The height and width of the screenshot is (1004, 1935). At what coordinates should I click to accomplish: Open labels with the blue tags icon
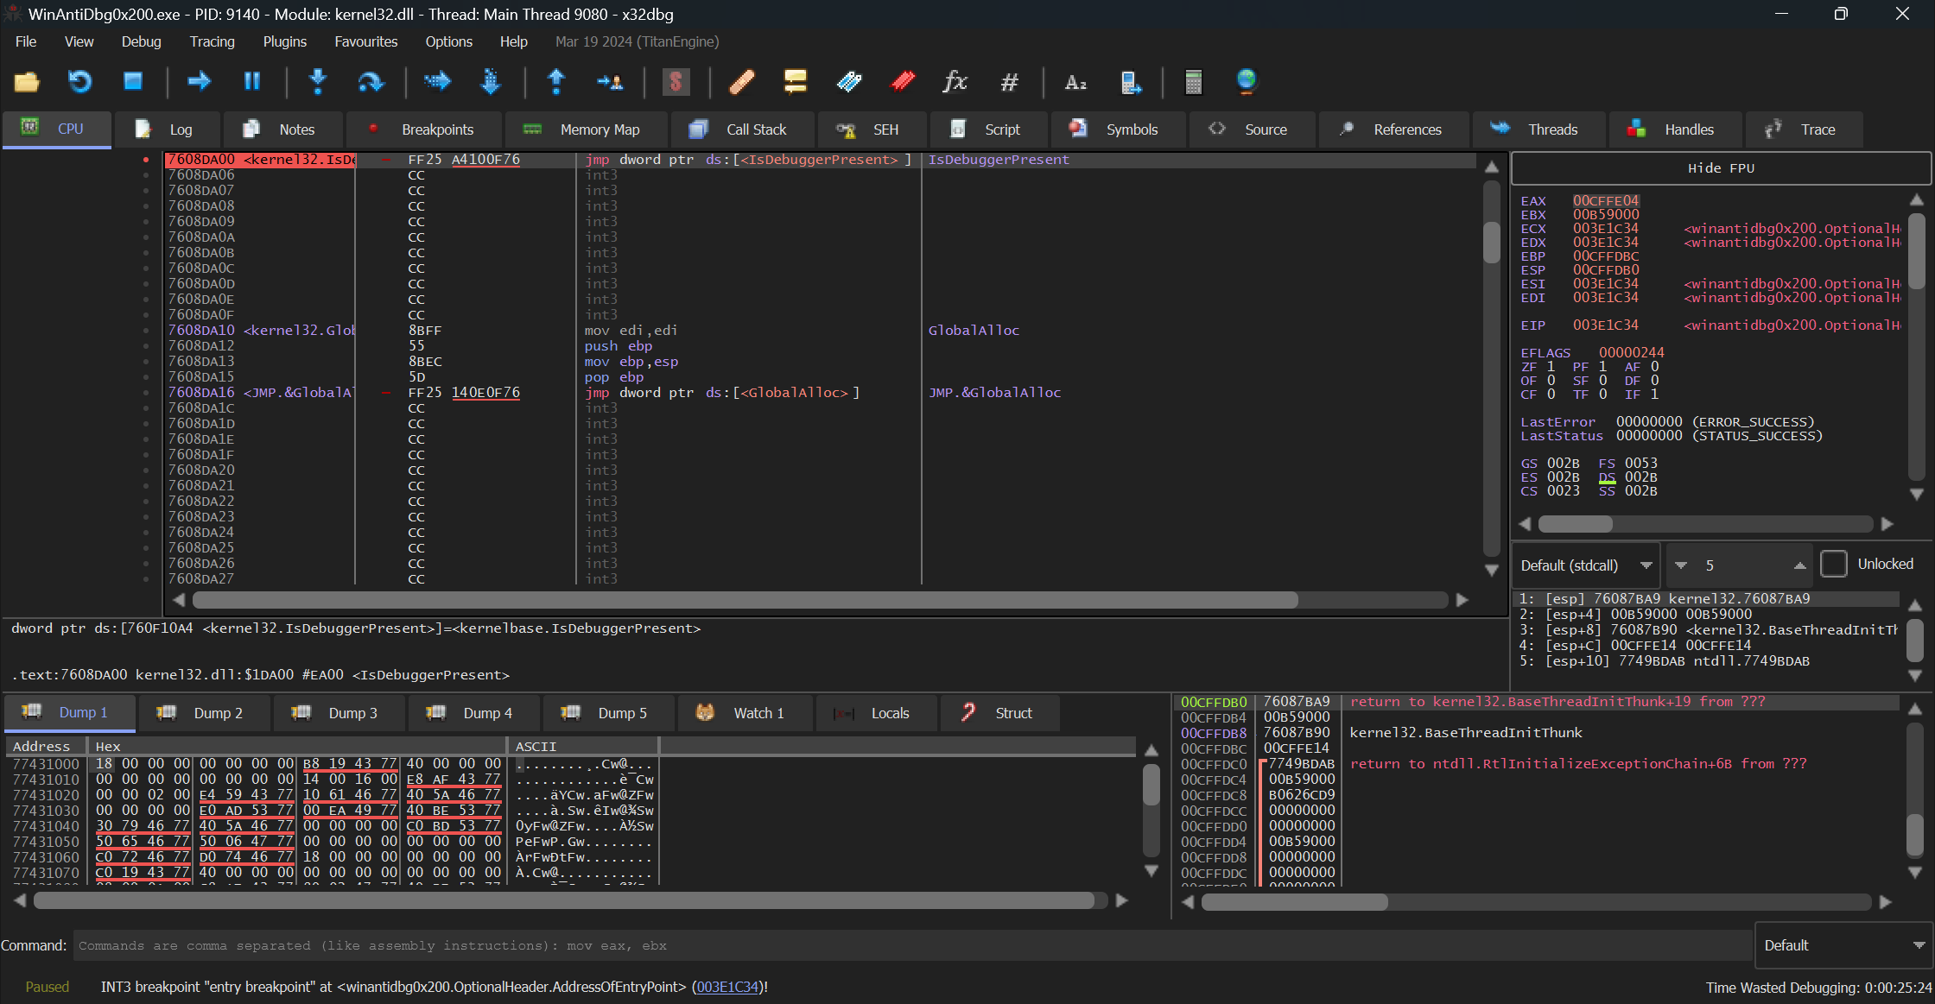point(849,82)
